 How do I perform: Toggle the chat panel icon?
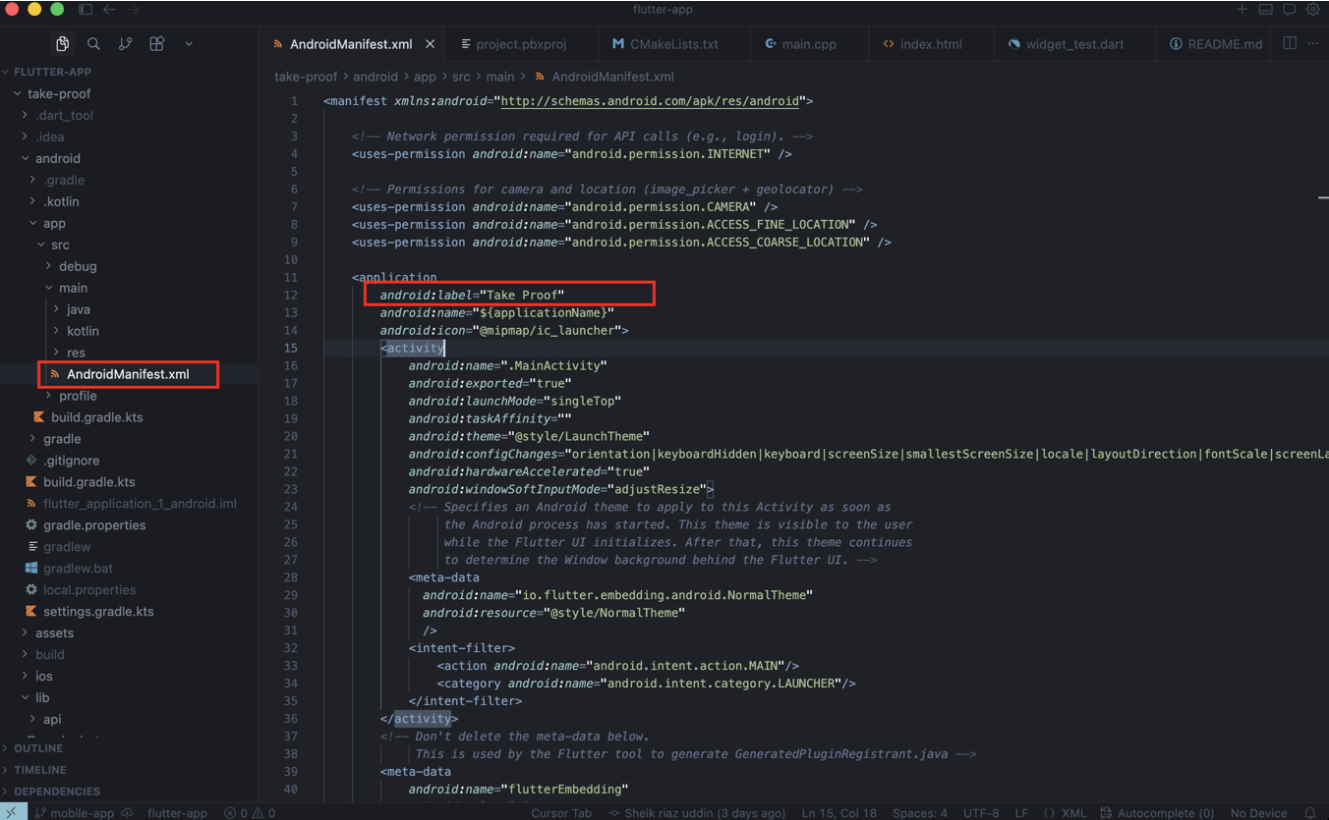(x=1289, y=10)
